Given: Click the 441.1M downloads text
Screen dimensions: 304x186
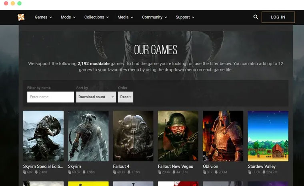Looking at the screenshot, I should [x=182, y=172].
